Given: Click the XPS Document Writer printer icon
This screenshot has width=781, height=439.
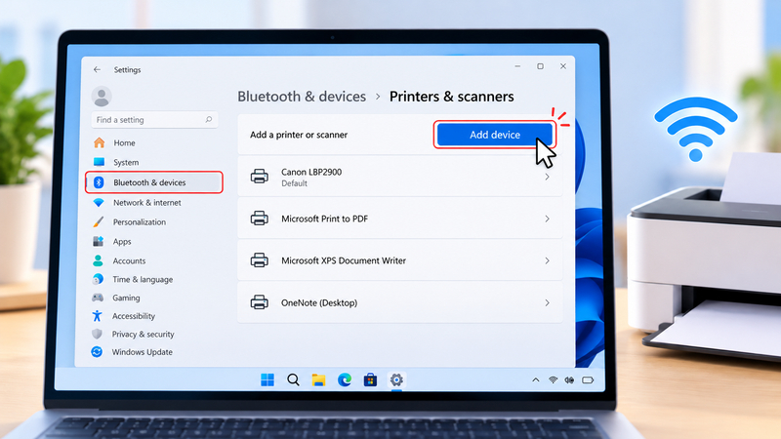Looking at the screenshot, I should pyautogui.click(x=259, y=259).
